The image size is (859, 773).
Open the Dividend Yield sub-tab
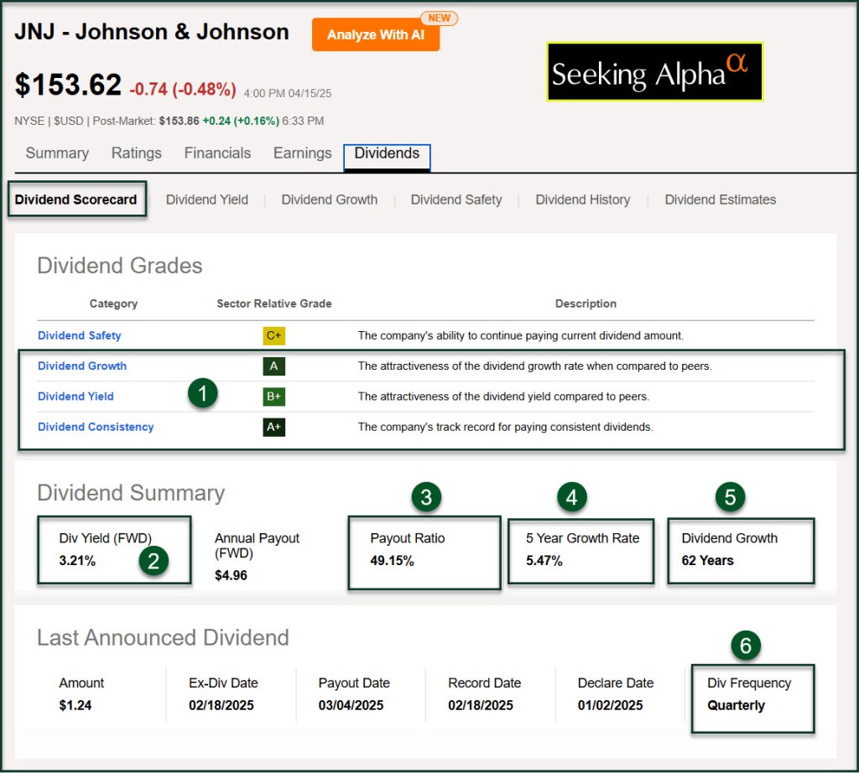tap(207, 200)
